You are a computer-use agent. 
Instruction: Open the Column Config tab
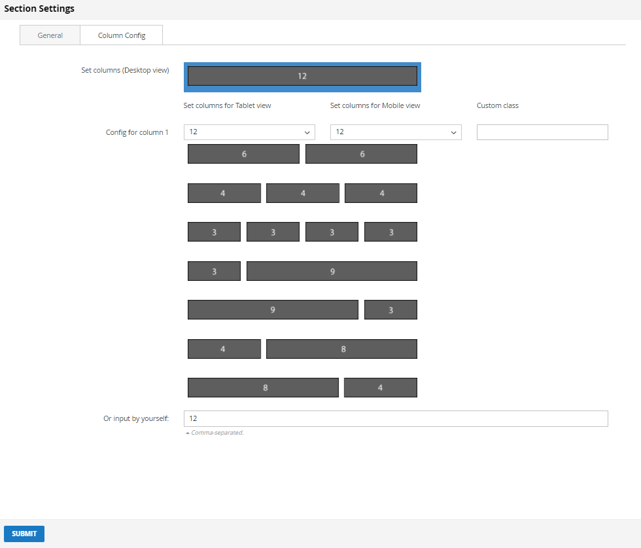pyautogui.click(x=122, y=35)
